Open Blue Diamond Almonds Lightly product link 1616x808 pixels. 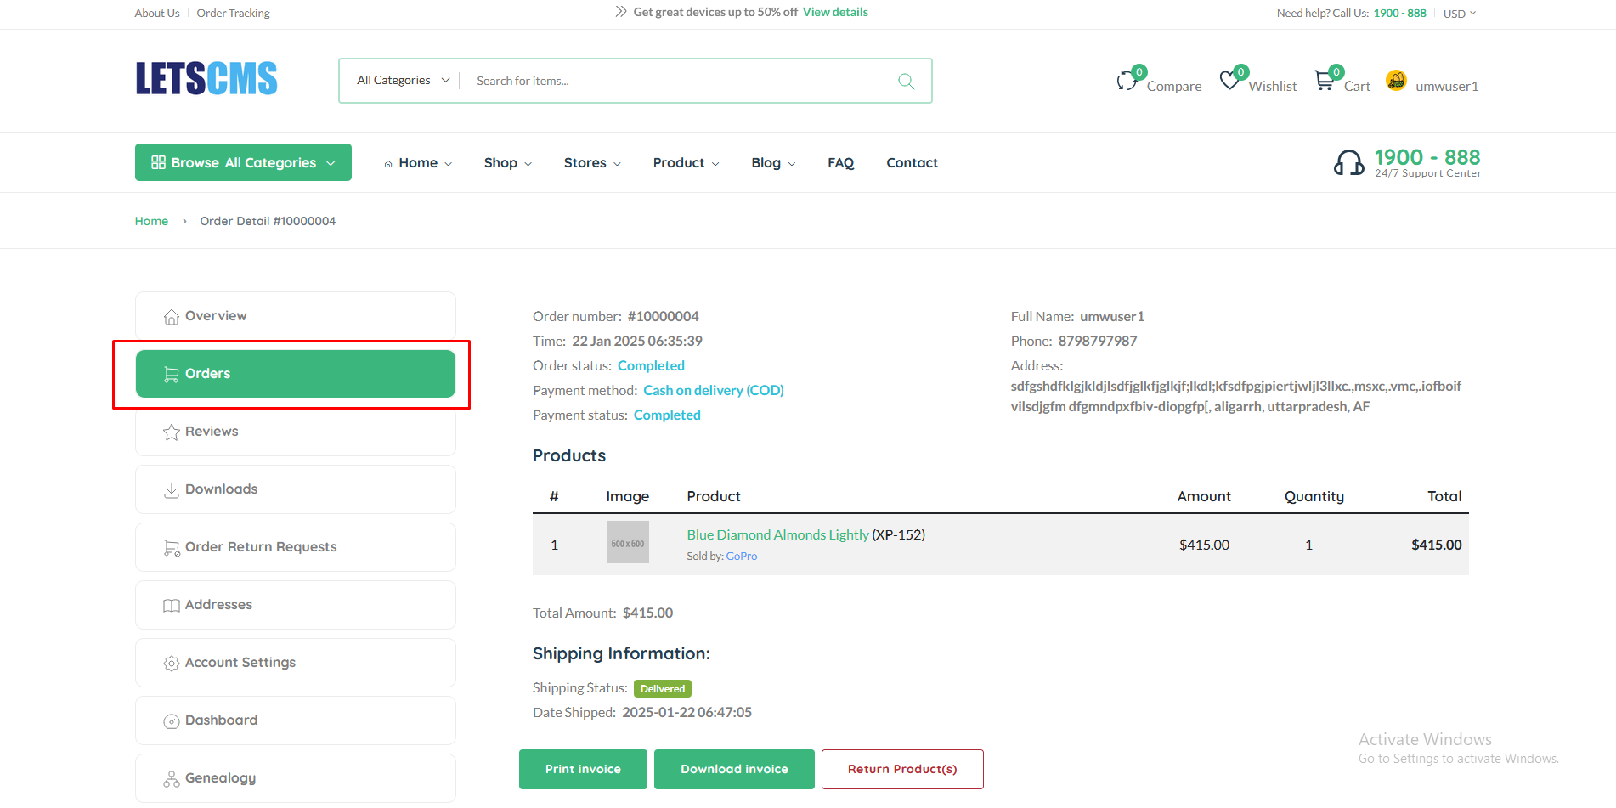777,534
